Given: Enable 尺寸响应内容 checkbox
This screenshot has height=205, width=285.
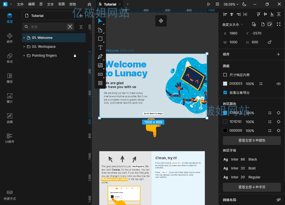Looking at the screenshot, I should (x=225, y=75).
